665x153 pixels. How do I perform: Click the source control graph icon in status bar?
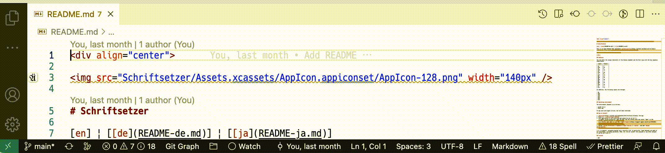point(87,146)
